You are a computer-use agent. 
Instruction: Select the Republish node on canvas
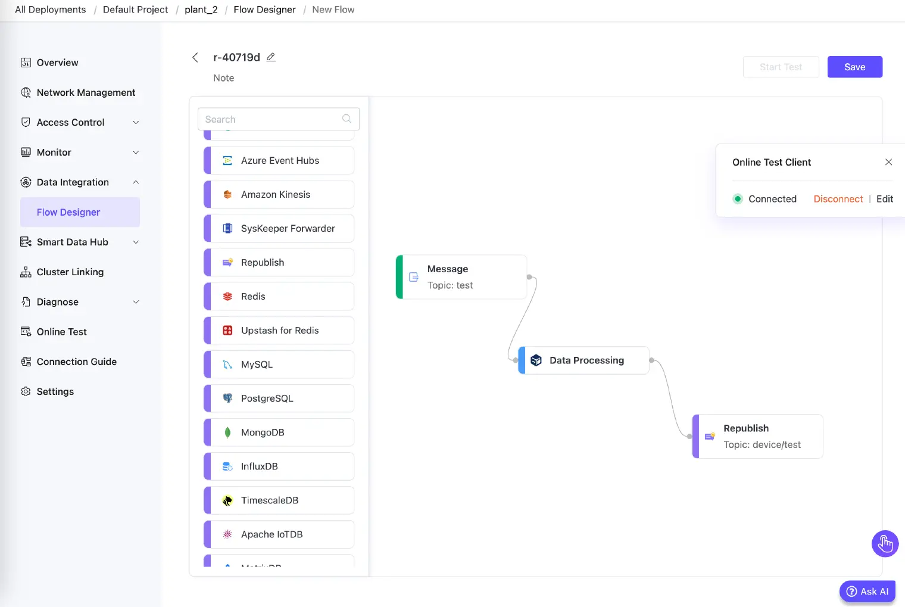pos(757,436)
